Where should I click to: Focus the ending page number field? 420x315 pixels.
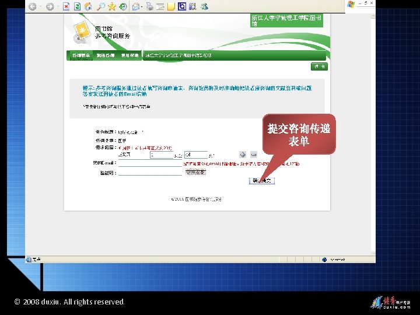click(x=196, y=155)
